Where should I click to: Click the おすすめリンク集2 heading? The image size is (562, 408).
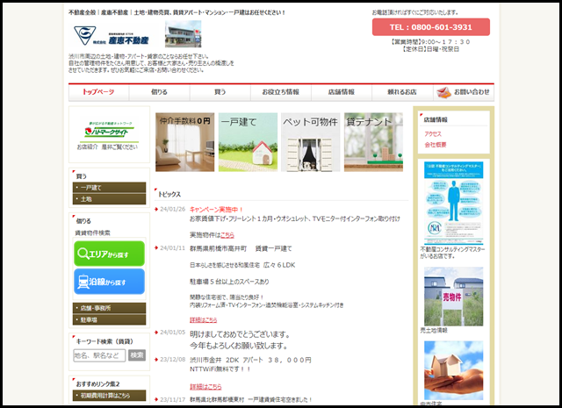click(x=97, y=384)
